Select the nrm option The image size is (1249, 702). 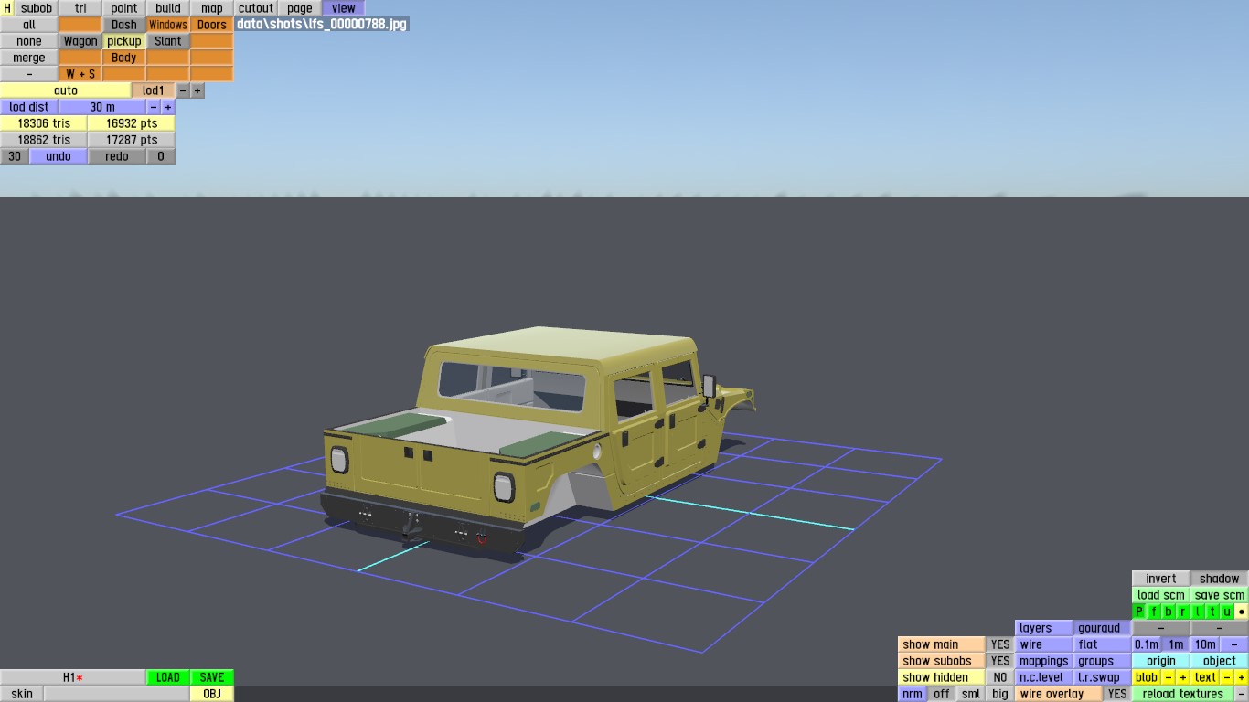coord(913,694)
